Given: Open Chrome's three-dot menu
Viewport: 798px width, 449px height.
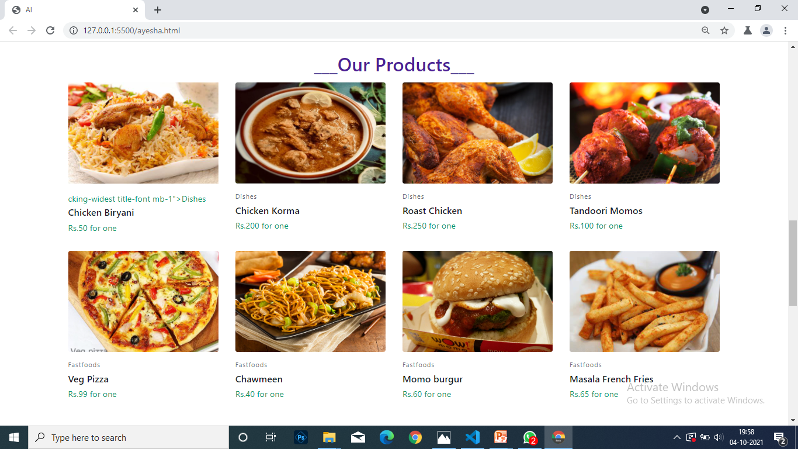Looking at the screenshot, I should 786,30.
